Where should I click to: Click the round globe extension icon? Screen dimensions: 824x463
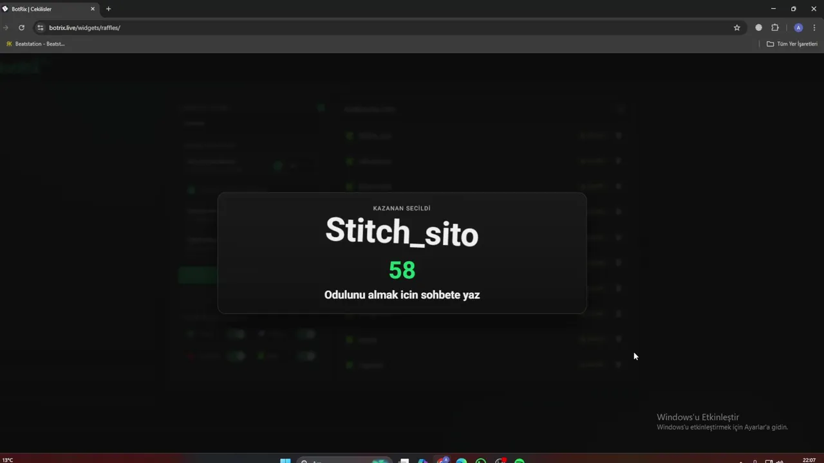[758, 28]
